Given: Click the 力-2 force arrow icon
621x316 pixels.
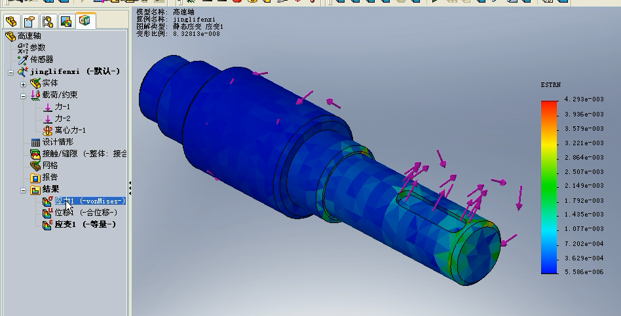Looking at the screenshot, I should coord(48,118).
